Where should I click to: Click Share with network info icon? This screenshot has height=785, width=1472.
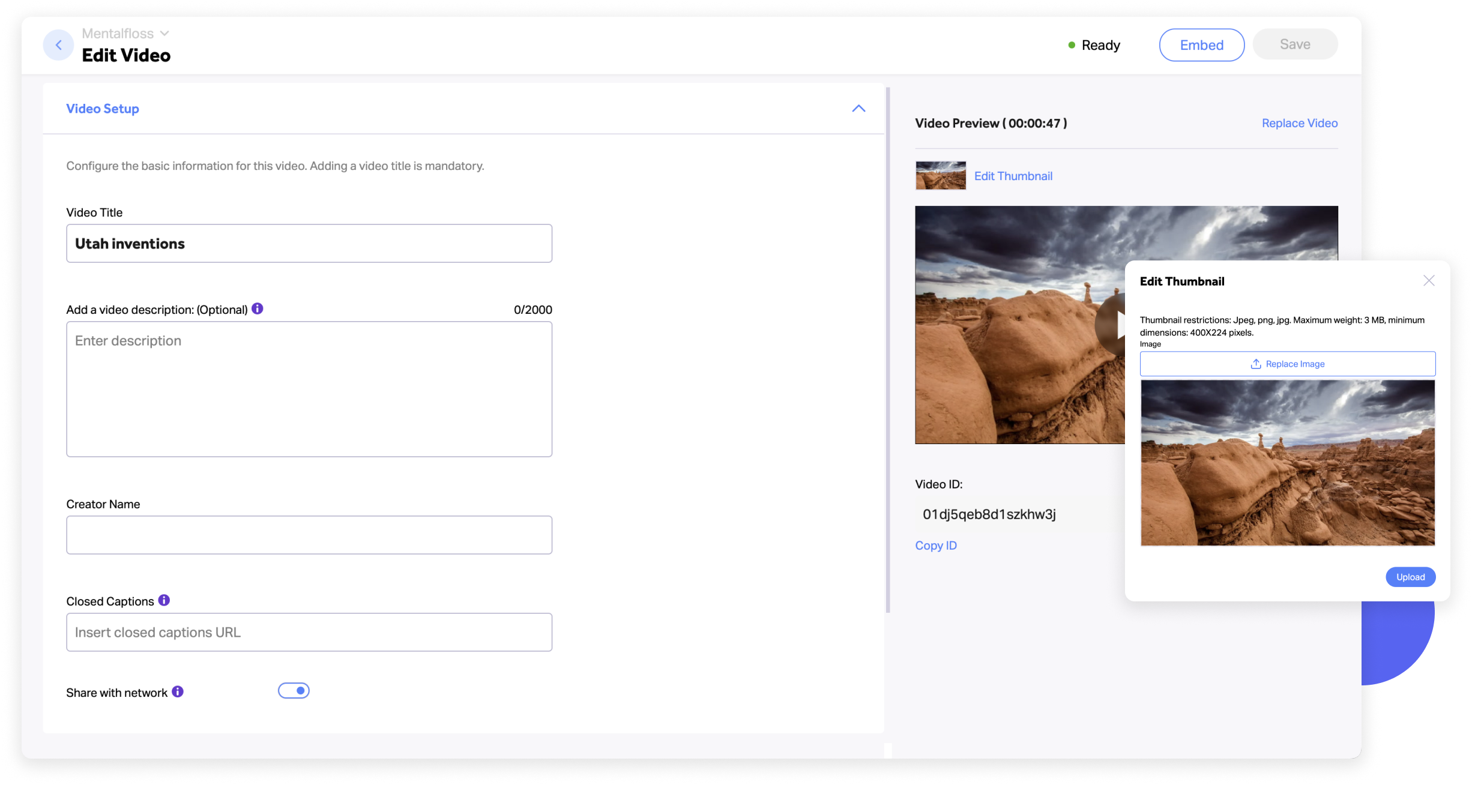(178, 691)
